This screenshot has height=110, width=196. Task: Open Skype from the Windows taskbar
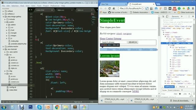[40, 107]
